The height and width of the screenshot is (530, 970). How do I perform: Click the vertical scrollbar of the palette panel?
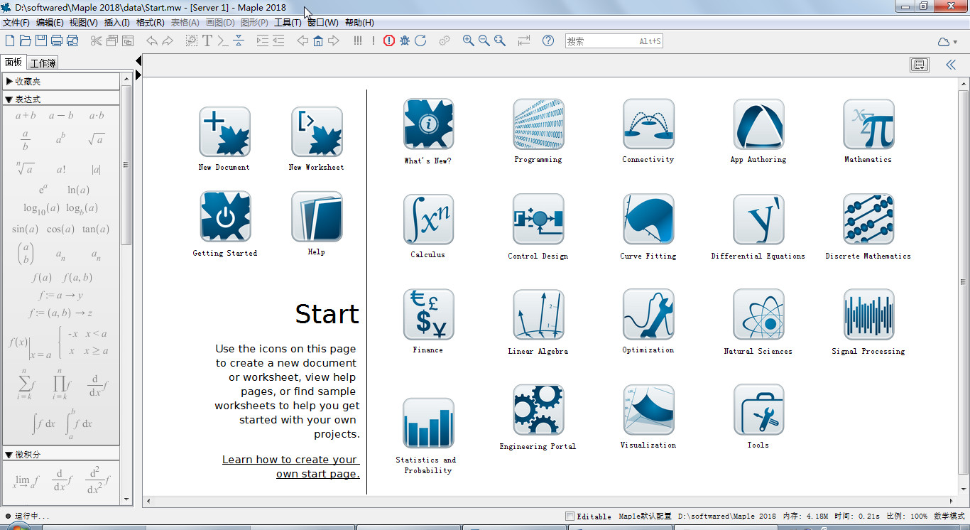coord(126,284)
